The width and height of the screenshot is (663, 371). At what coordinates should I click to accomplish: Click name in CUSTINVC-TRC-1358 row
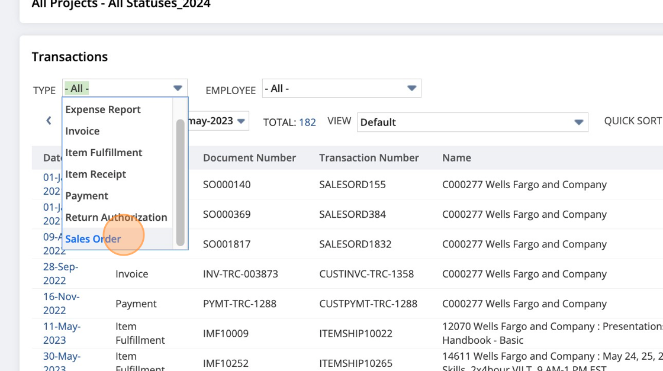[524, 274]
